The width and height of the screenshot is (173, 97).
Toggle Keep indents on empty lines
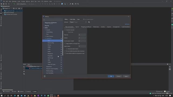click(65, 44)
